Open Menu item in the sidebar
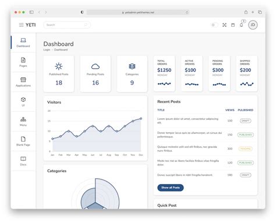Image resolution: width=276 pixels, height=223 pixels. tap(23, 122)
